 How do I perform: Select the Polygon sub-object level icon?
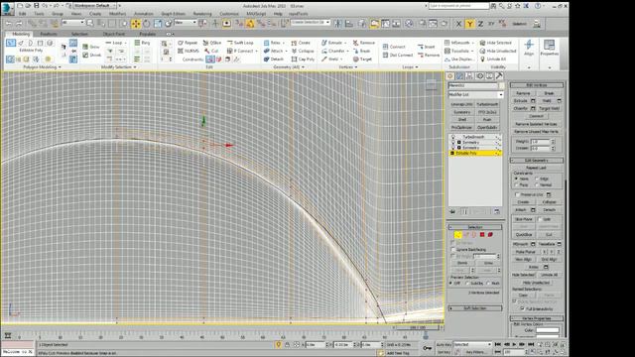(482, 235)
